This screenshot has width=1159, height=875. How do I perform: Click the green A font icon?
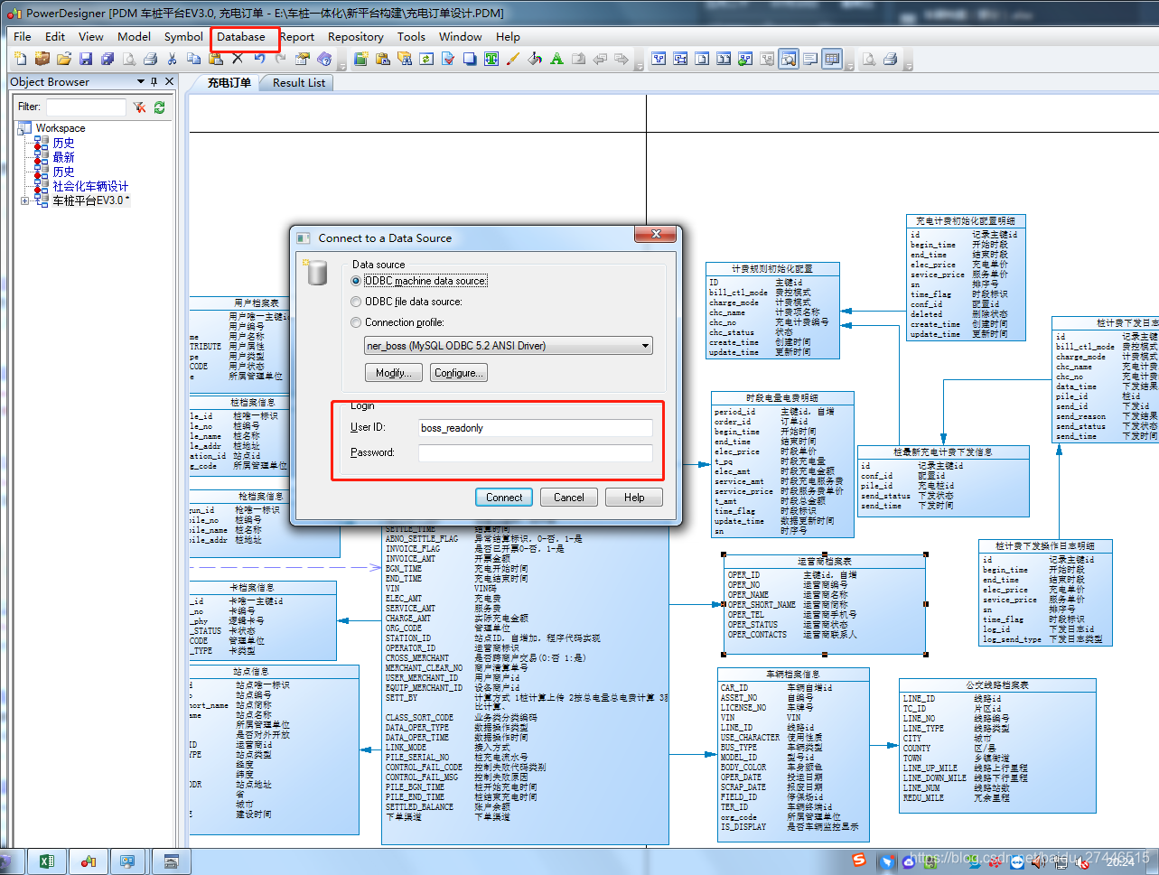pos(556,59)
